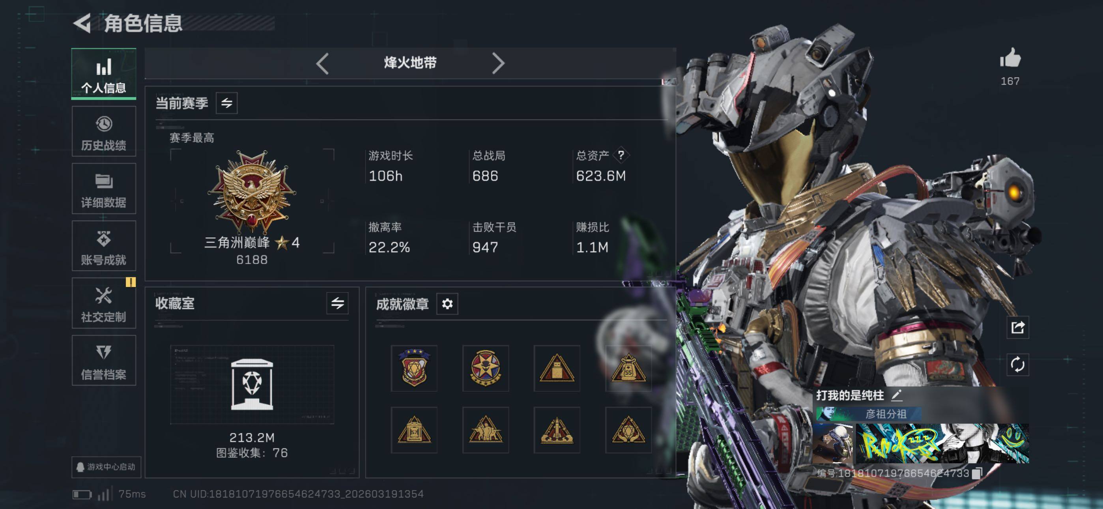The height and width of the screenshot is (509, 1103).
Task: Open the 历史战绩 tab
Action: (104, 131)
